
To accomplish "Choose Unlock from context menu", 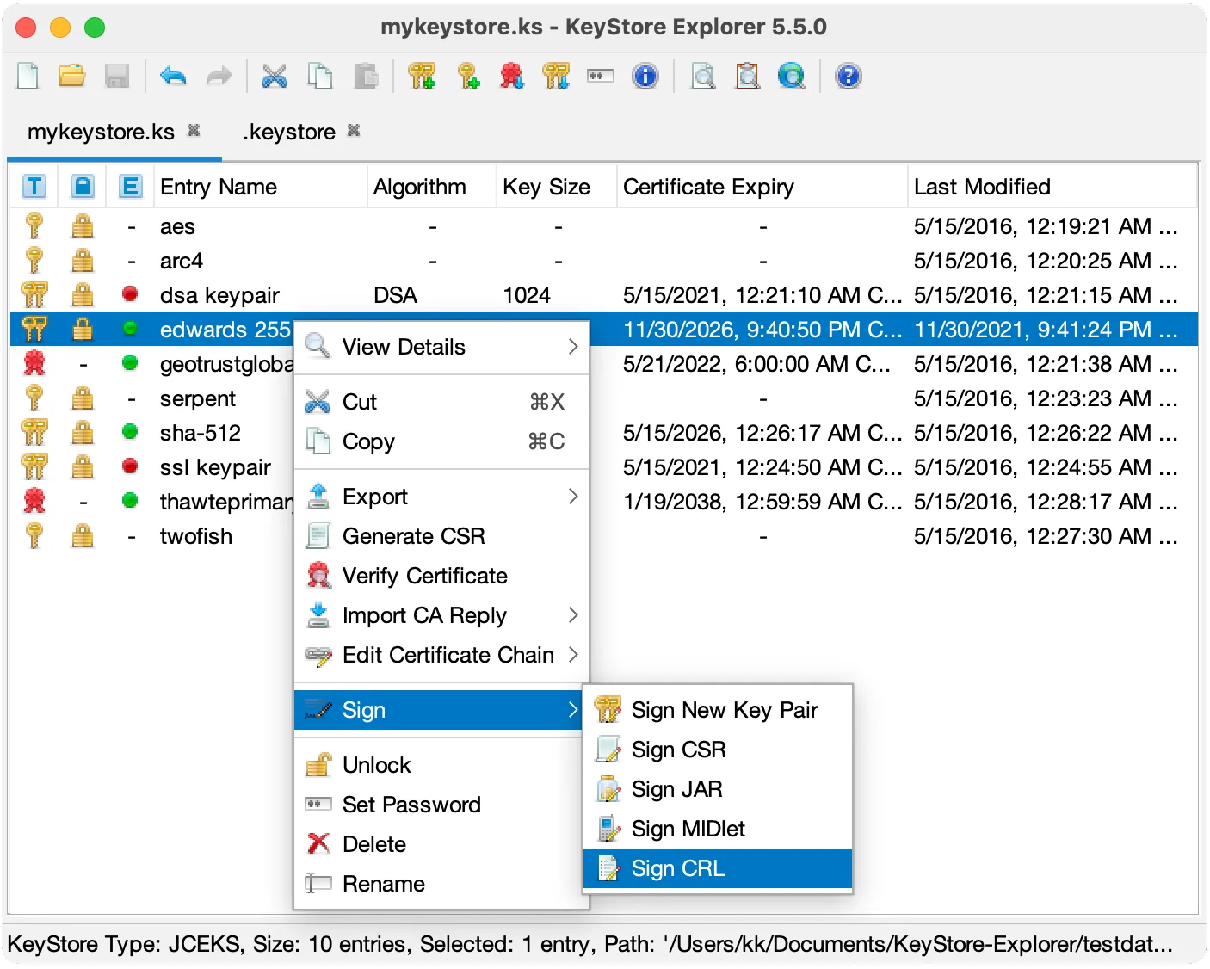I will (x=441, y=765).
